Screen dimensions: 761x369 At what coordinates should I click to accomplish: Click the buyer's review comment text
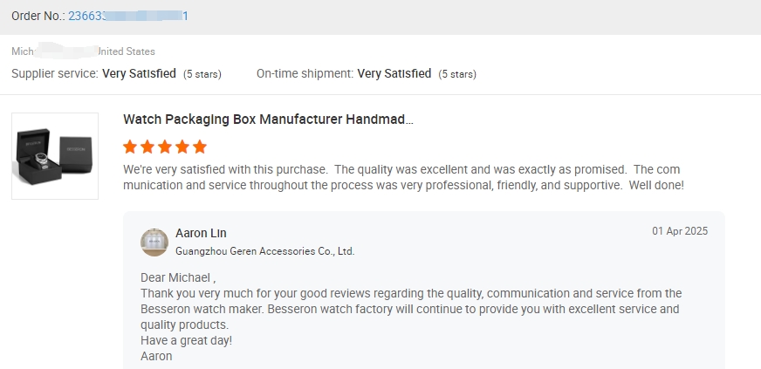point(401,177)
